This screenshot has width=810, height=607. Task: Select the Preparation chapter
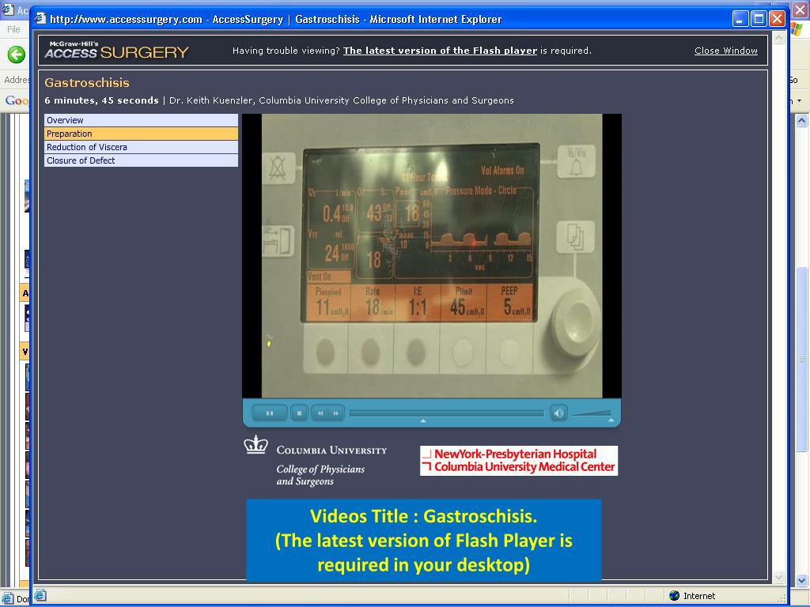coord(141,134)
